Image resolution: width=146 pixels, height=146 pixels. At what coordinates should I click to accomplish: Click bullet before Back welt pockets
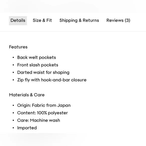[x=13, y=57]
